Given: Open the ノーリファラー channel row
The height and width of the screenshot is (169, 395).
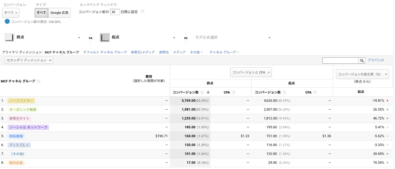Looking at the screenshot, I should pyautogui.click(x=21, y=101).
